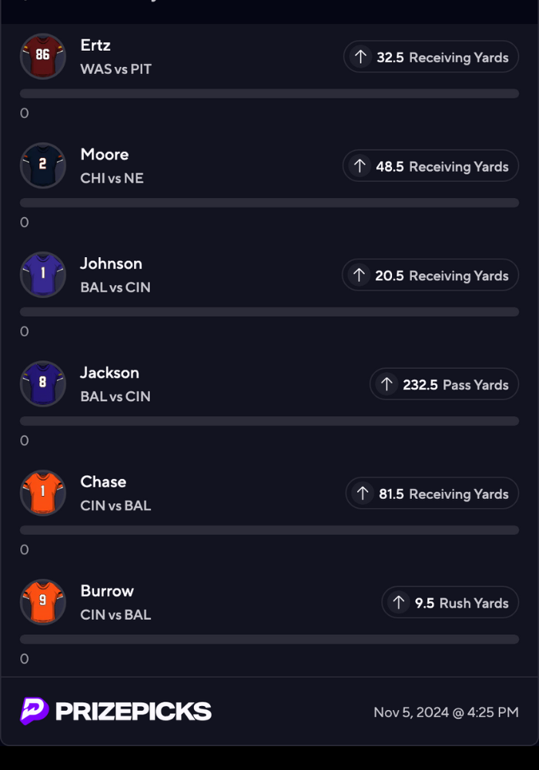Image resolution: width=539 pixels, height=770 pixels.
Task: Select Burrow's 9.5 Rush Yards pill
Action: [x=450, y=603]
